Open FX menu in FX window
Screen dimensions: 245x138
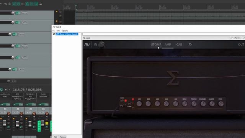coord(54,31)
